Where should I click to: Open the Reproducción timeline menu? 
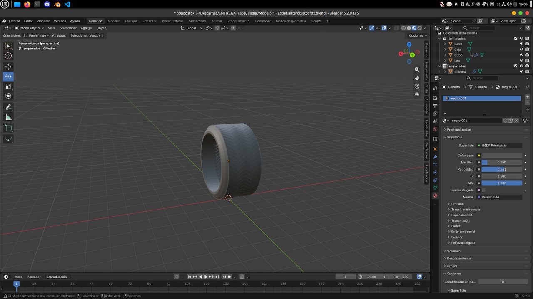(58, 277)
